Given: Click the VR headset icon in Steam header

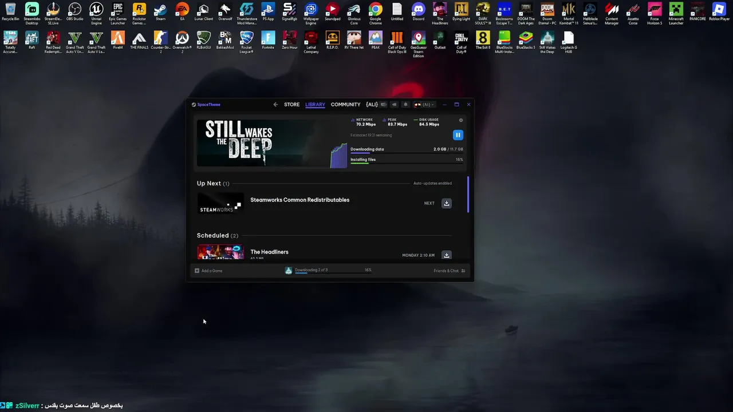Looking at the screenshot, I should pos(384,105).
